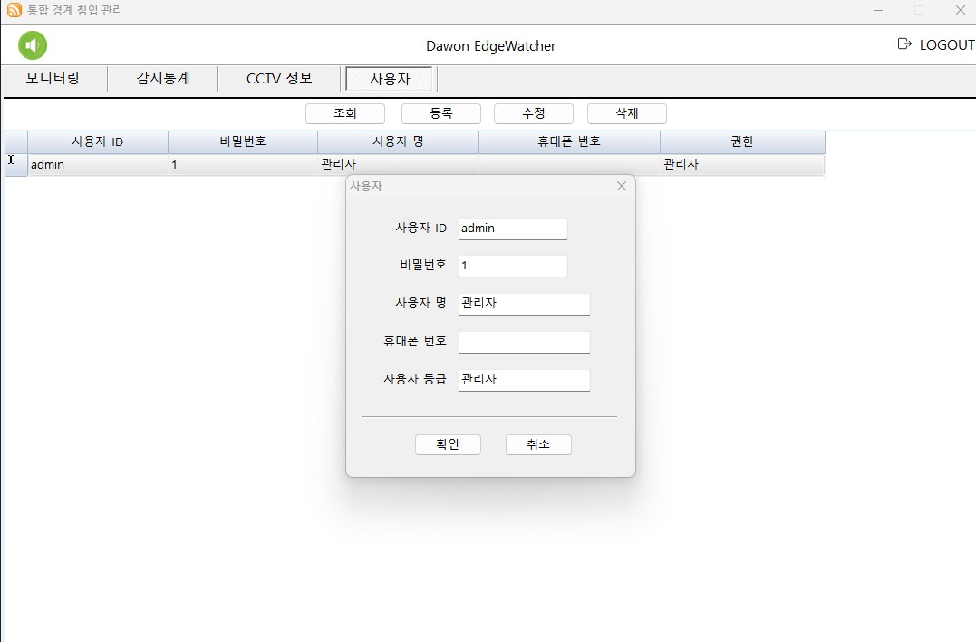Focus the 비밀번호 password field
This screenshot has width=976, height=642.
tap(512, 266)
